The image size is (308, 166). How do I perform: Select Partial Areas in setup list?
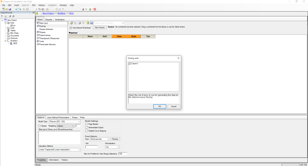pos(45,35)
